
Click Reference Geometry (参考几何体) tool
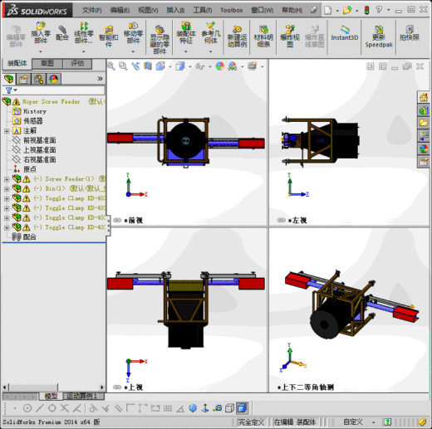click(x=211, y=32)
